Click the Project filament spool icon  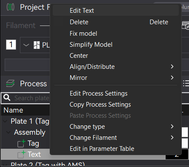pos(10,7)
